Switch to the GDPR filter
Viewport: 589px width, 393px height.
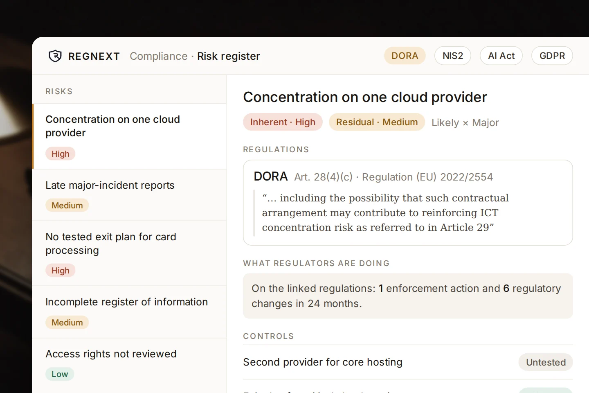(x=552, y=56)
